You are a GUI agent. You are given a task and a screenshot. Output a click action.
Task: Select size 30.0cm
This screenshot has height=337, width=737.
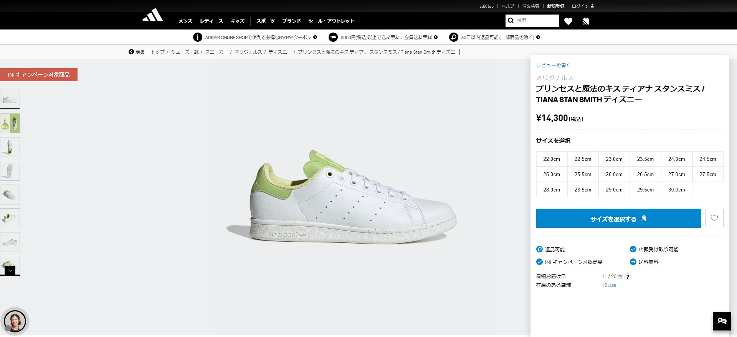(x=677, y=190)
